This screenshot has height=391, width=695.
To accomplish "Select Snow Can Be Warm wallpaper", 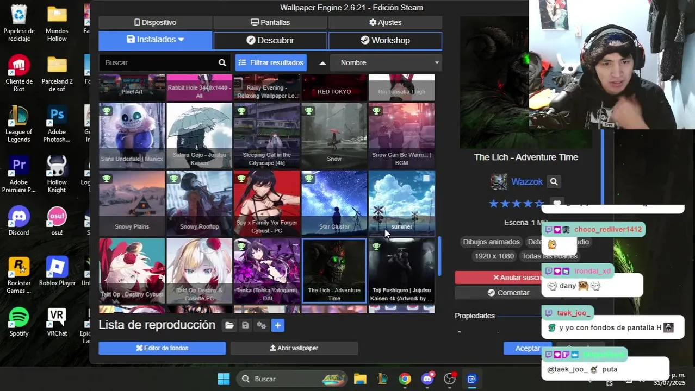I will 401,136.
